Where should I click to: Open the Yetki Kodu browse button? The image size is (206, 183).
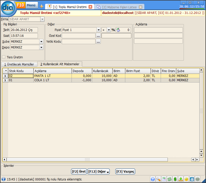(x=98, y=42)
